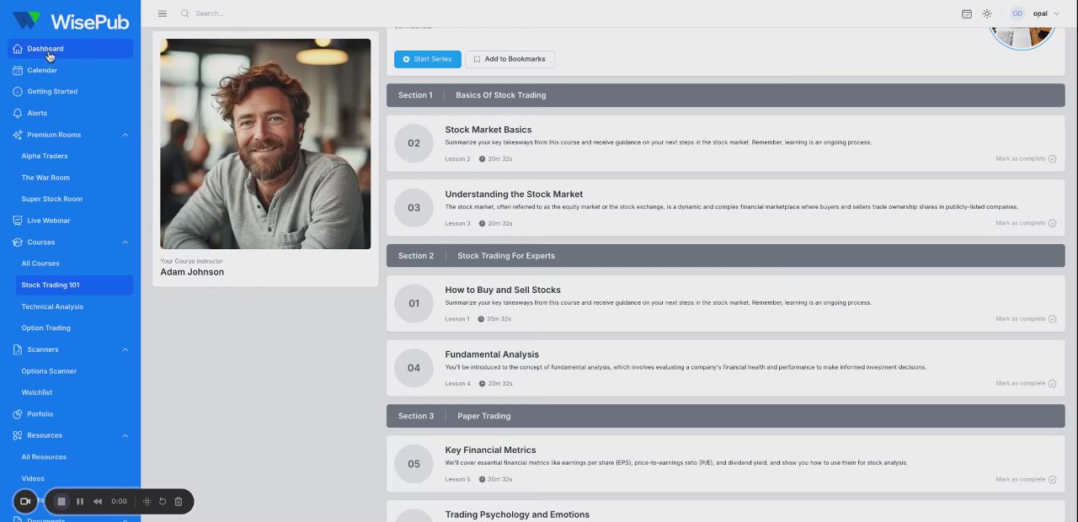Open the Key Financial Metrics lesson

(725, 463)
